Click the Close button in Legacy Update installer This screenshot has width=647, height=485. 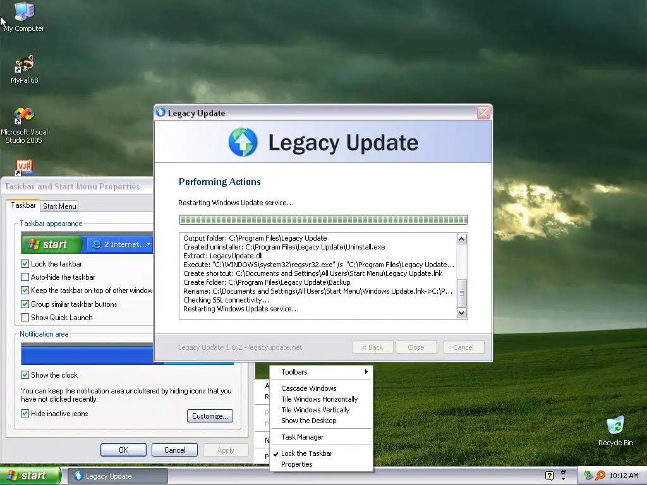(x=416, y=347)
